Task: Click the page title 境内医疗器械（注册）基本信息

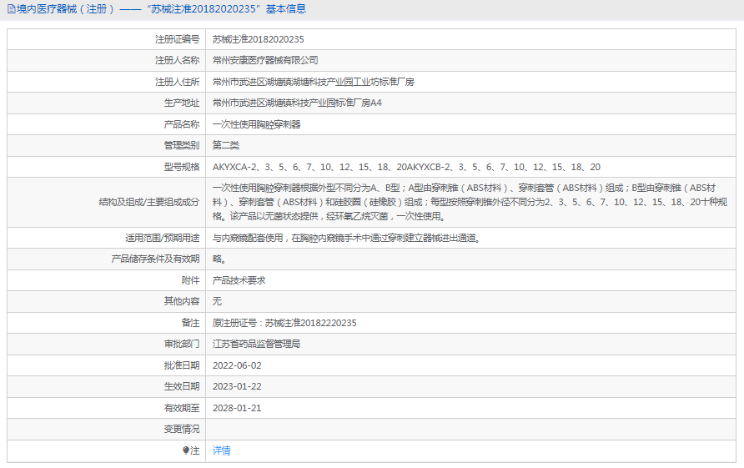Action: click(x=161, y=9)
